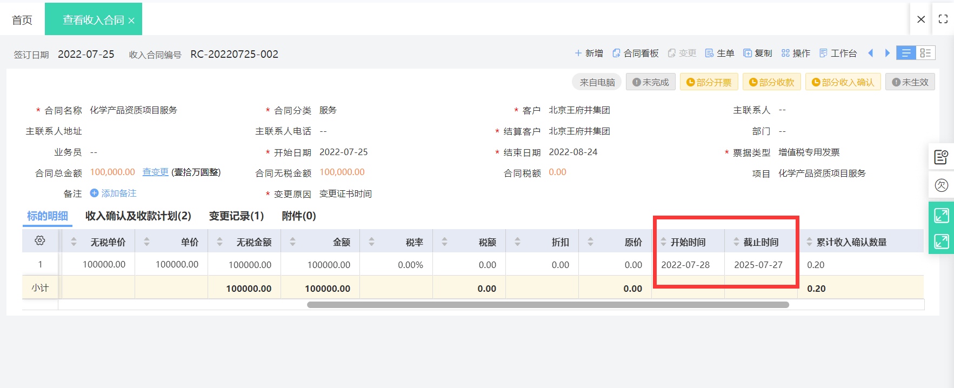The image size is (954, 388).
Task: Open table column settings gear
Action: (40, 241)
